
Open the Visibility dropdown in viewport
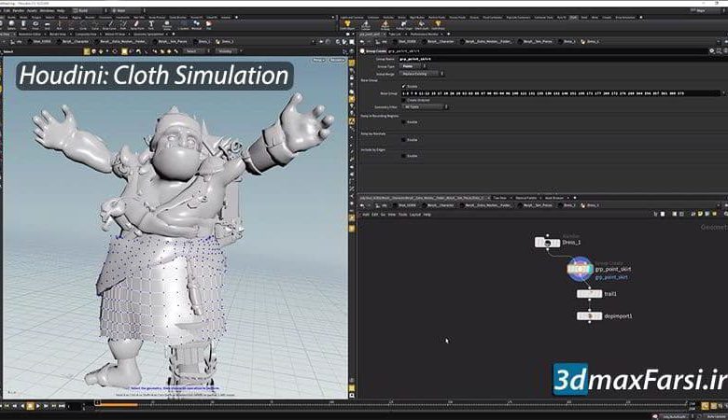coord(229,51)
